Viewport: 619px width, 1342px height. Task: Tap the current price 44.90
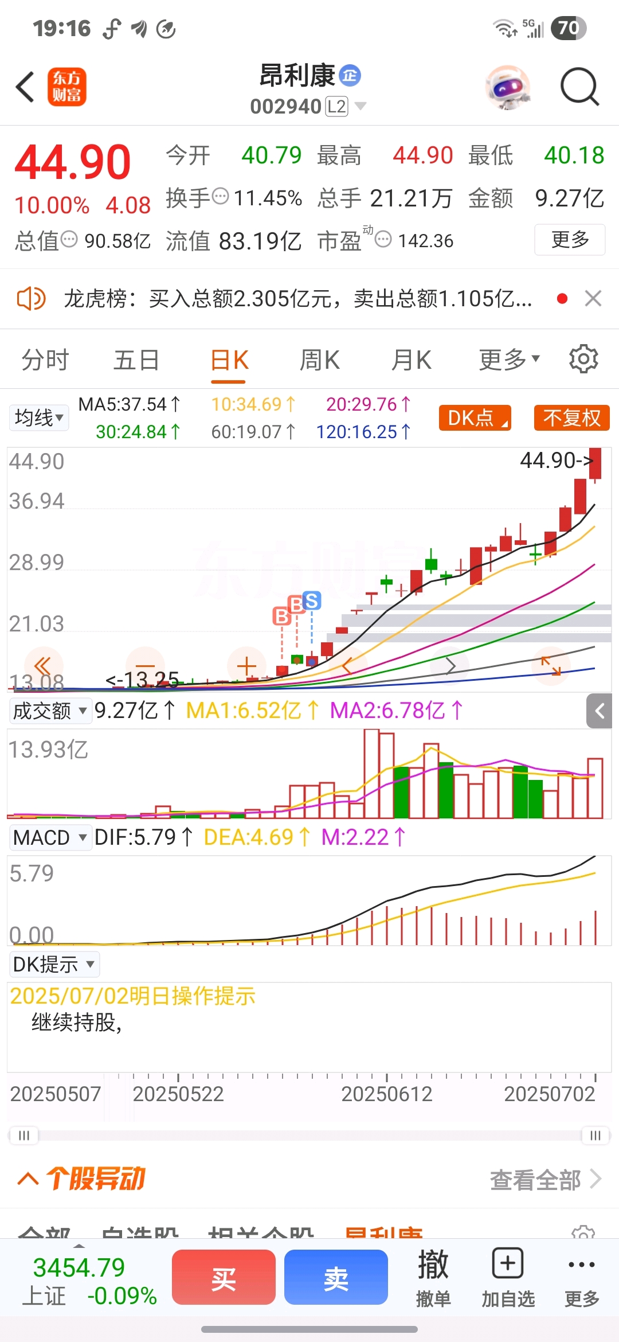[x=73, y=162]
